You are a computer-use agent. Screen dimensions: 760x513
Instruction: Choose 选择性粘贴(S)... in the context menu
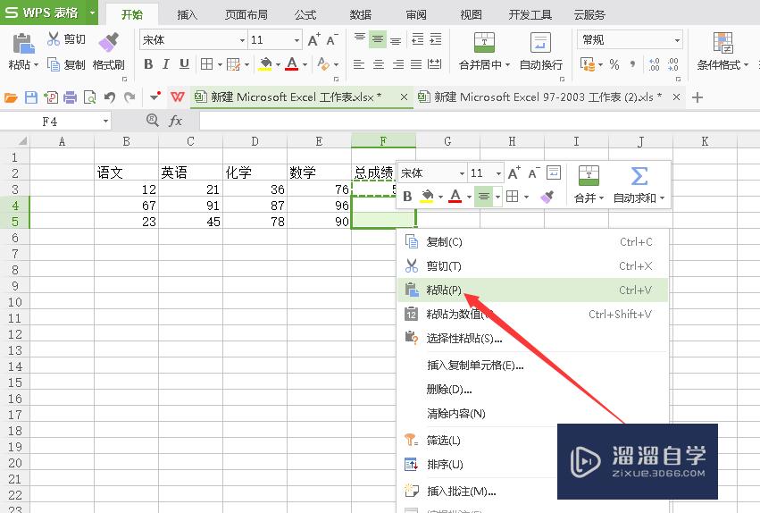532,338
